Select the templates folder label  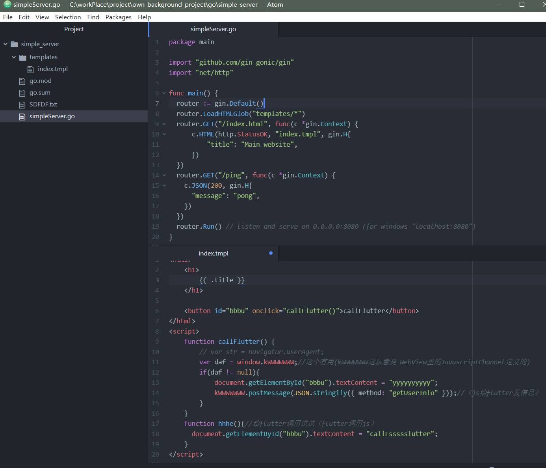coord(43,57)
